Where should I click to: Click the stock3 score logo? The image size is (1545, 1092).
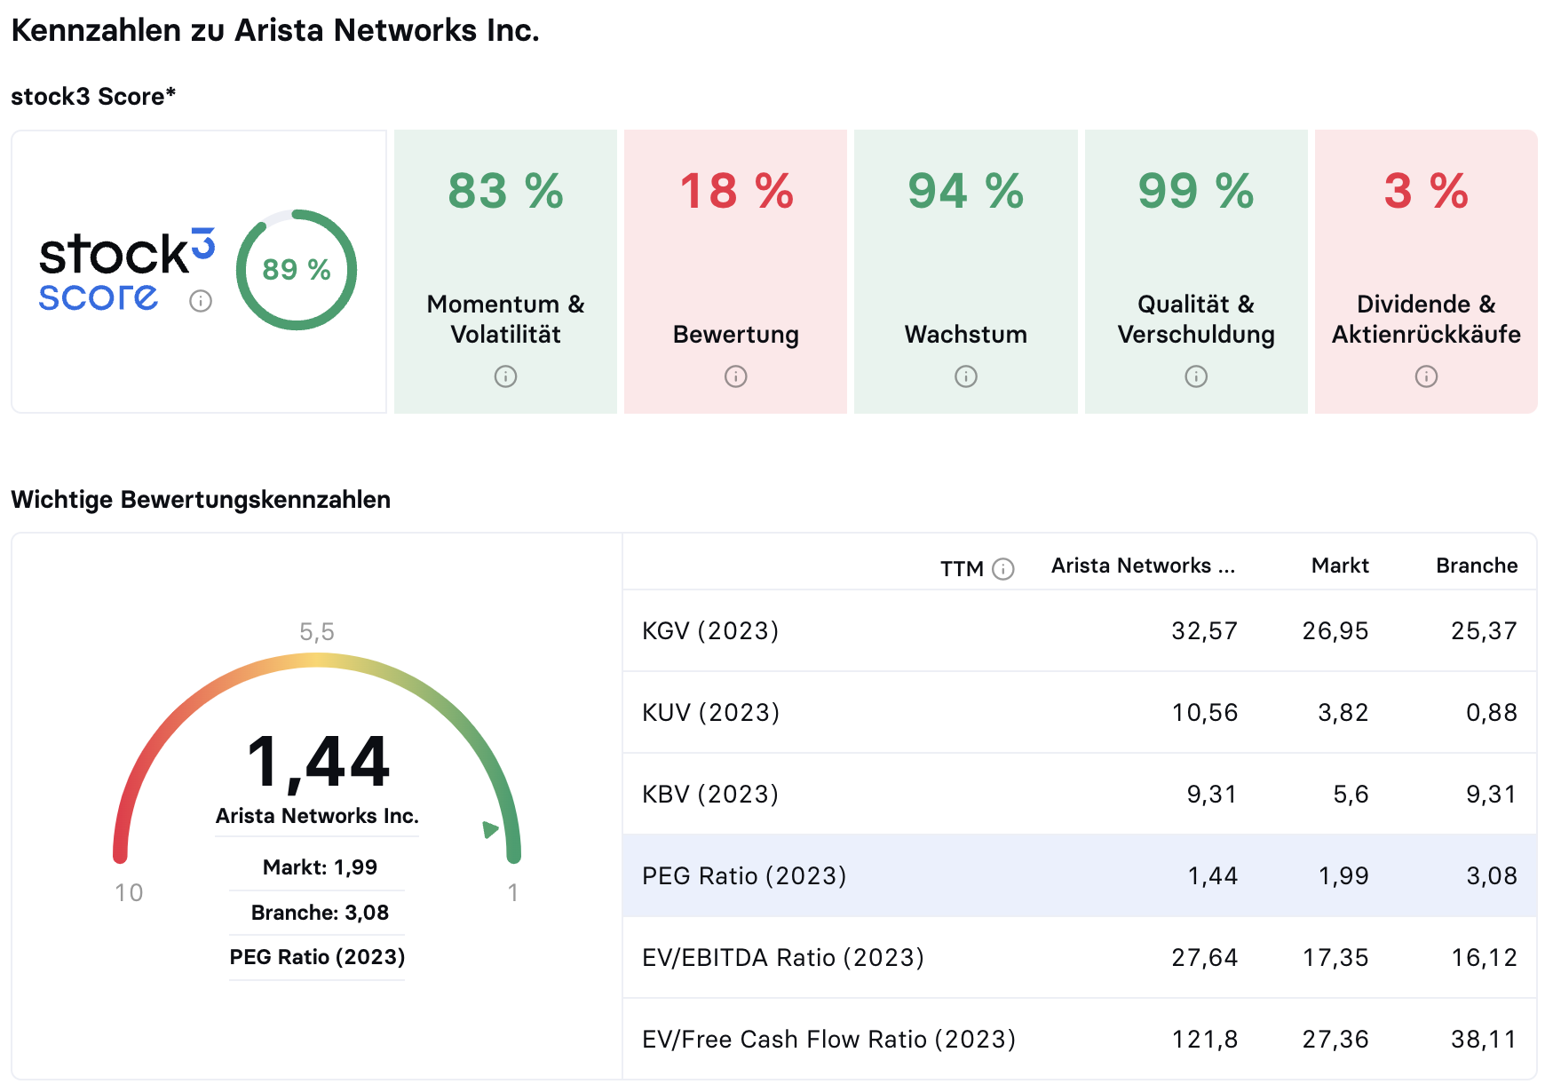[126, 270]
